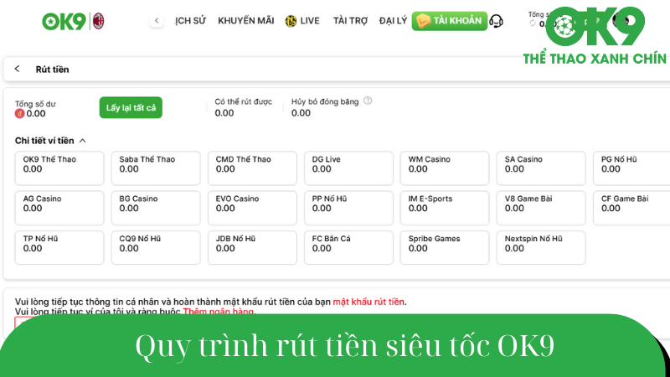Select PG Nổ Hũ wallet card

point(631,168)
